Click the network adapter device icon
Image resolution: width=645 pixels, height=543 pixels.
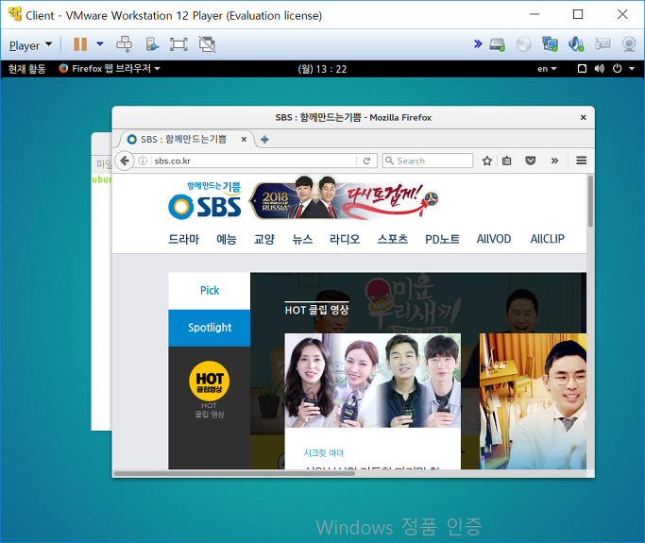click(x=550, y=43)
